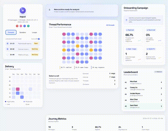The image size is (168, 131).
Task: Switch to the Threads tab
Action: coord(11,32)
